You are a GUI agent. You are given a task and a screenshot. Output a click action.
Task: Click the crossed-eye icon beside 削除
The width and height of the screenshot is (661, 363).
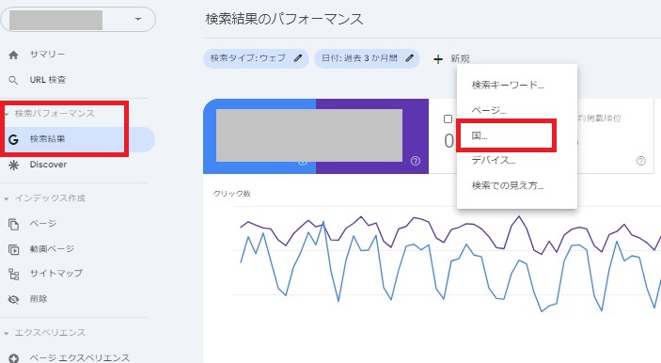[x=13, y=299]
